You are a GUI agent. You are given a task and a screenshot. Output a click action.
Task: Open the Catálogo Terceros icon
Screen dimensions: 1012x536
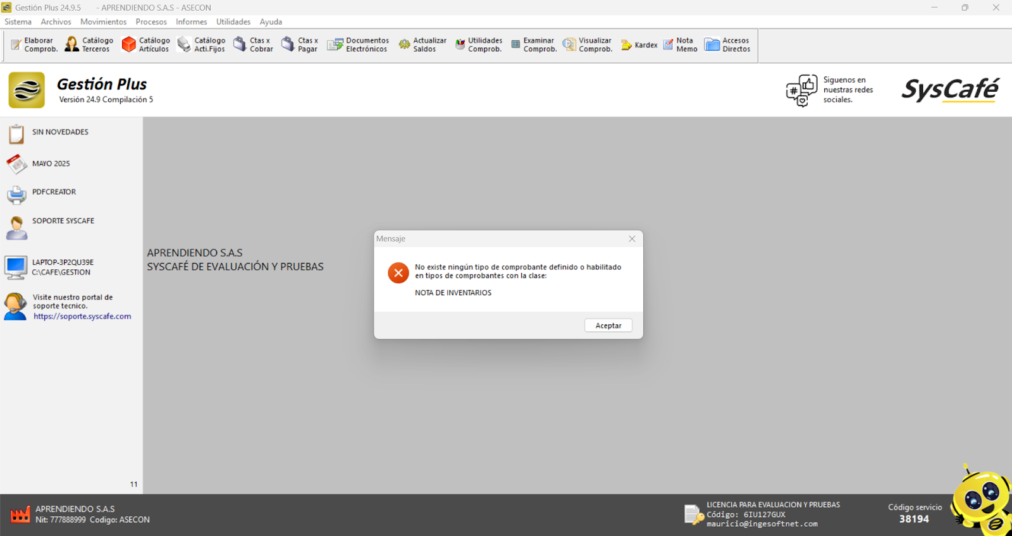point(72,45)
